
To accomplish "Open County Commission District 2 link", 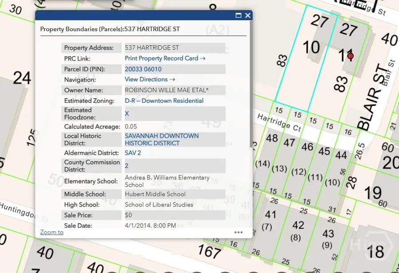I will pos(126,166).
